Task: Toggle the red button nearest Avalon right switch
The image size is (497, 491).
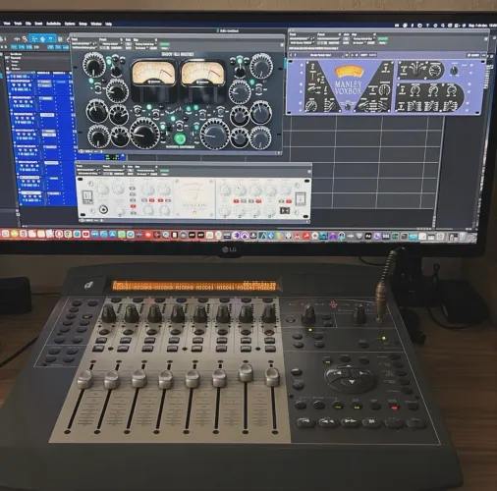Action: (289, 201)
